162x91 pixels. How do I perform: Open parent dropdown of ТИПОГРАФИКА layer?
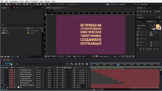[82, 76]
